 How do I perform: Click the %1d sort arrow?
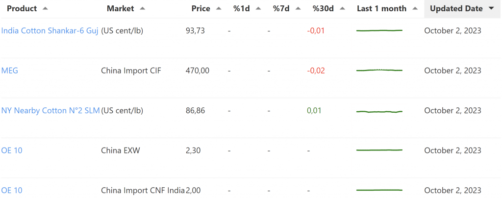pyautogui.click(x=258, y=8)
